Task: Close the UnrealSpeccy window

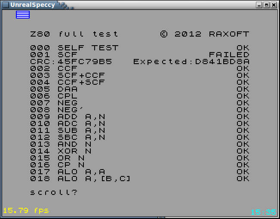Action: coord(274,5)
